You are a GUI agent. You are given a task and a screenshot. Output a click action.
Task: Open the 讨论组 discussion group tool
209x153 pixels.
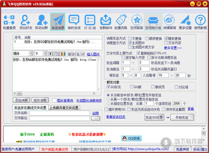(x=90, y=22)
